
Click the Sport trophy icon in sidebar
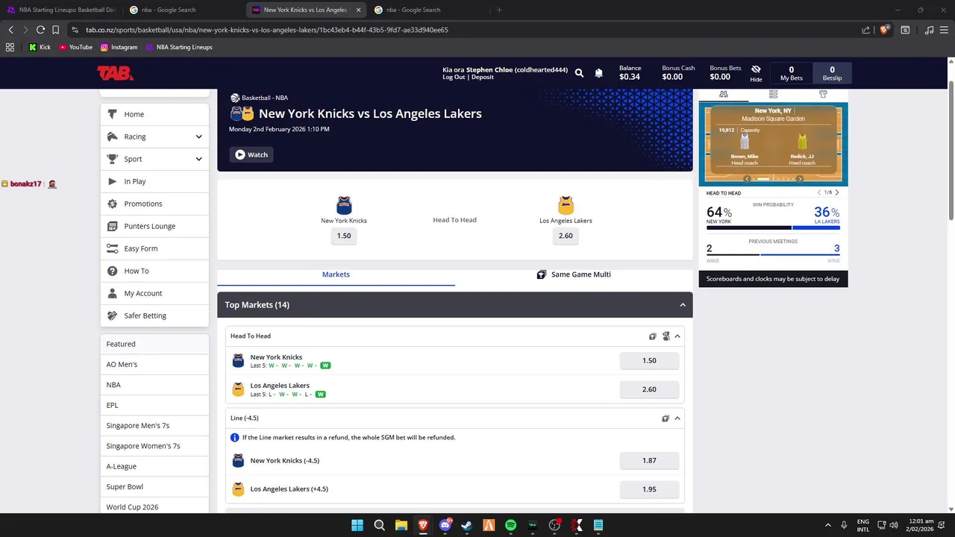coord(113,159)
